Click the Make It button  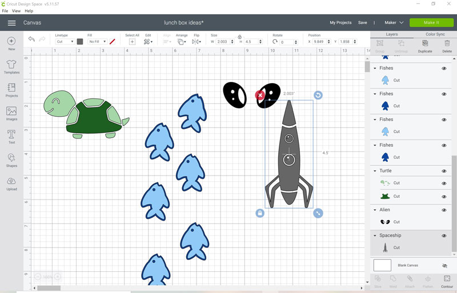tap(431, 22)
